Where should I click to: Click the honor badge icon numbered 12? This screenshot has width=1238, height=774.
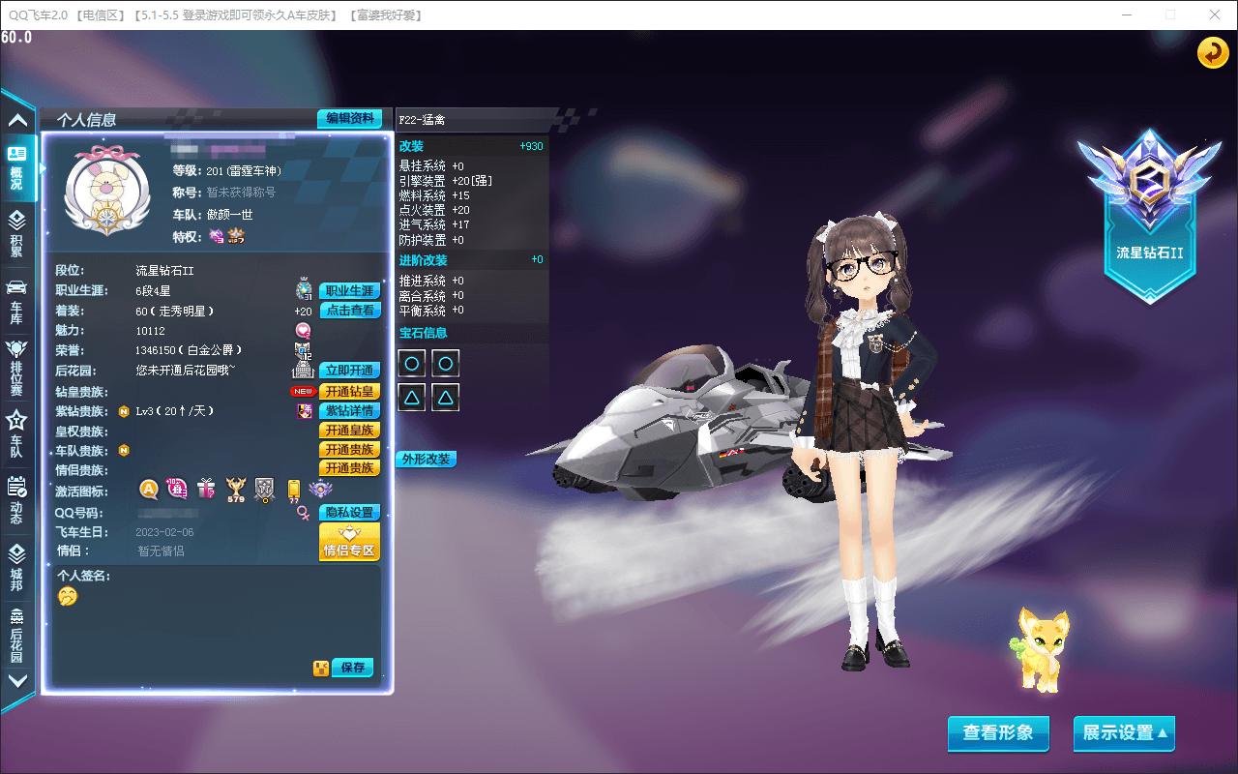click(304, 350)
